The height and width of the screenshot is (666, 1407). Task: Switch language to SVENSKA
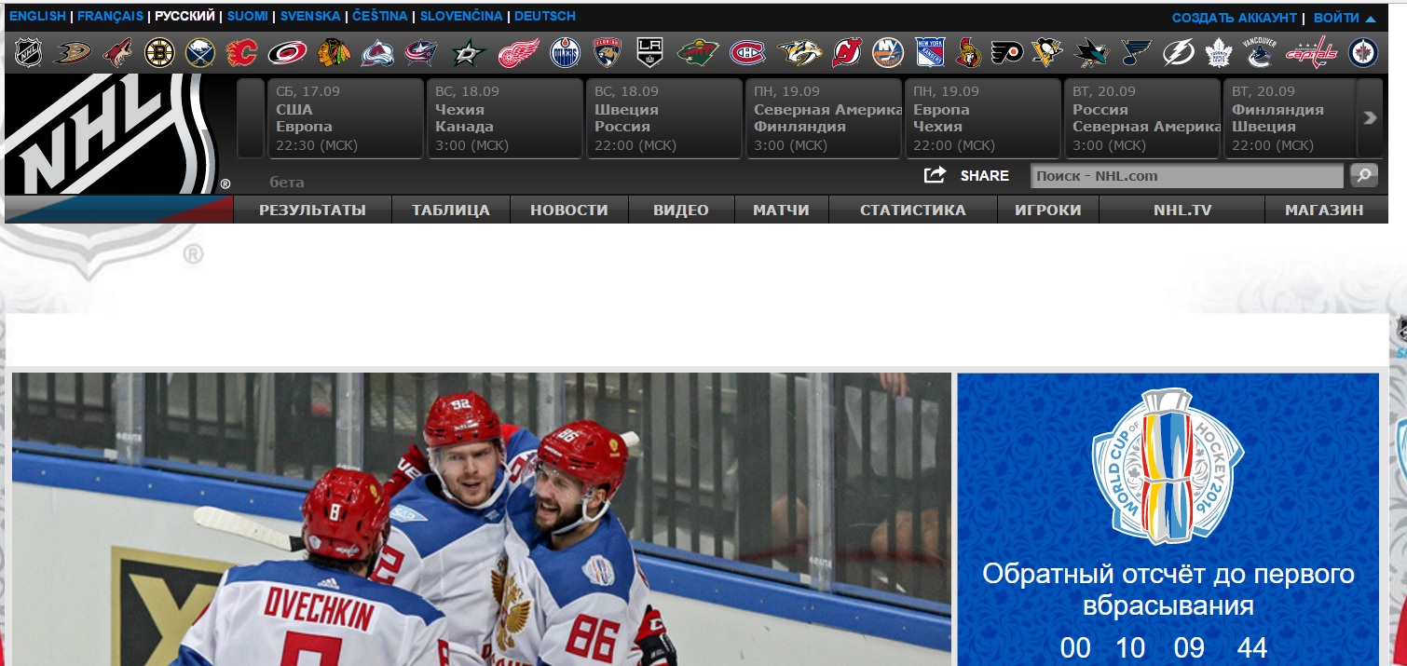310,17
